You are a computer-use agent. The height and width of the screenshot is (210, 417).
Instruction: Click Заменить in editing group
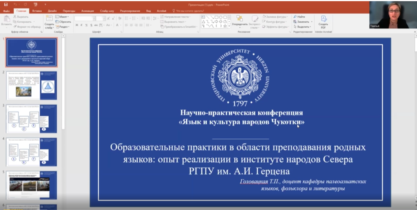(x=303, y=22)
